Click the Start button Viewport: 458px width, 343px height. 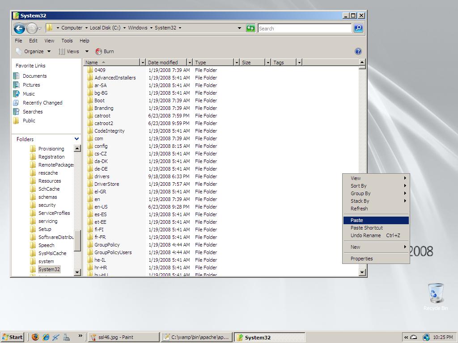13,337
